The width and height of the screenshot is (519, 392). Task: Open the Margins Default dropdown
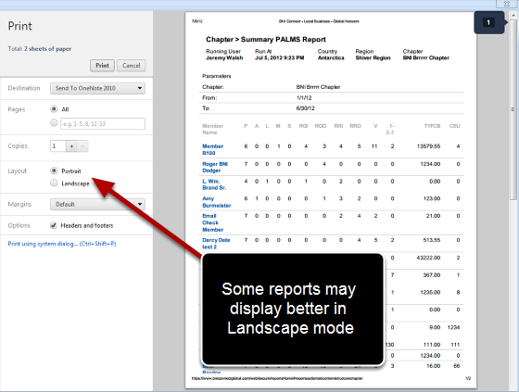[x=97, y=204]
